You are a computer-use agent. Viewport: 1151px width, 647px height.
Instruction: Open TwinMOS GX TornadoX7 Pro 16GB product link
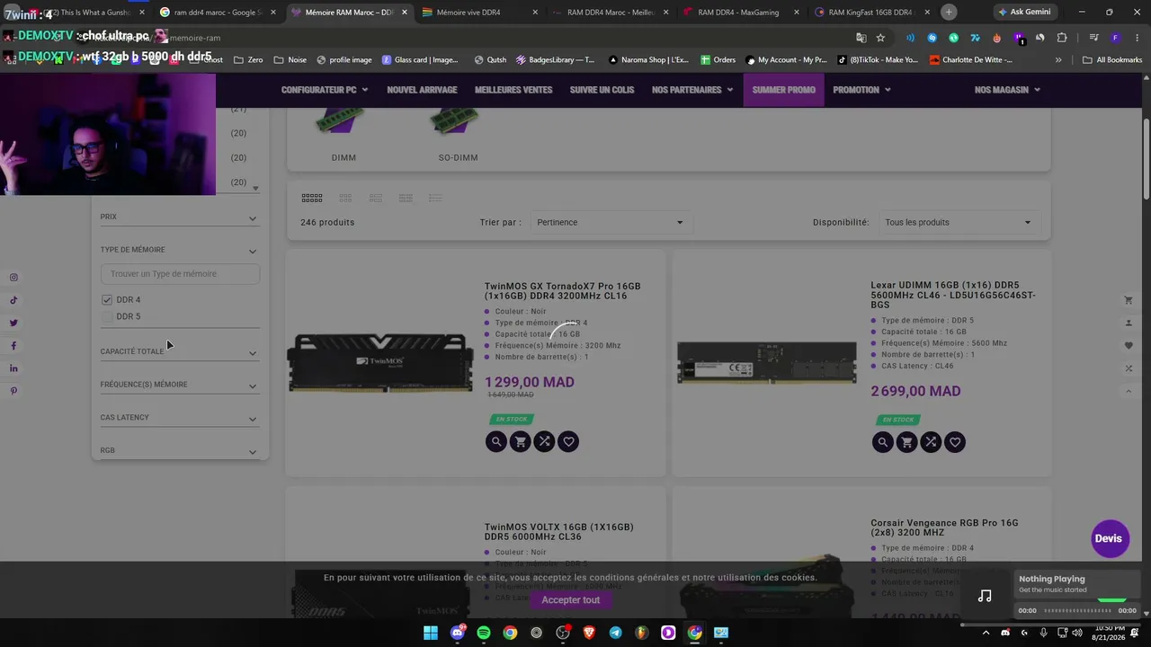tap(563, 291)
